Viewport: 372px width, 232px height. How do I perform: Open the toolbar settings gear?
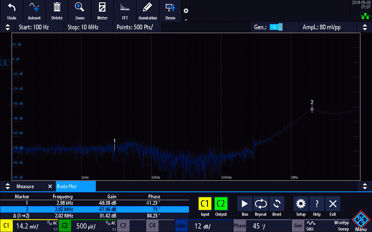tap(186, 11)
